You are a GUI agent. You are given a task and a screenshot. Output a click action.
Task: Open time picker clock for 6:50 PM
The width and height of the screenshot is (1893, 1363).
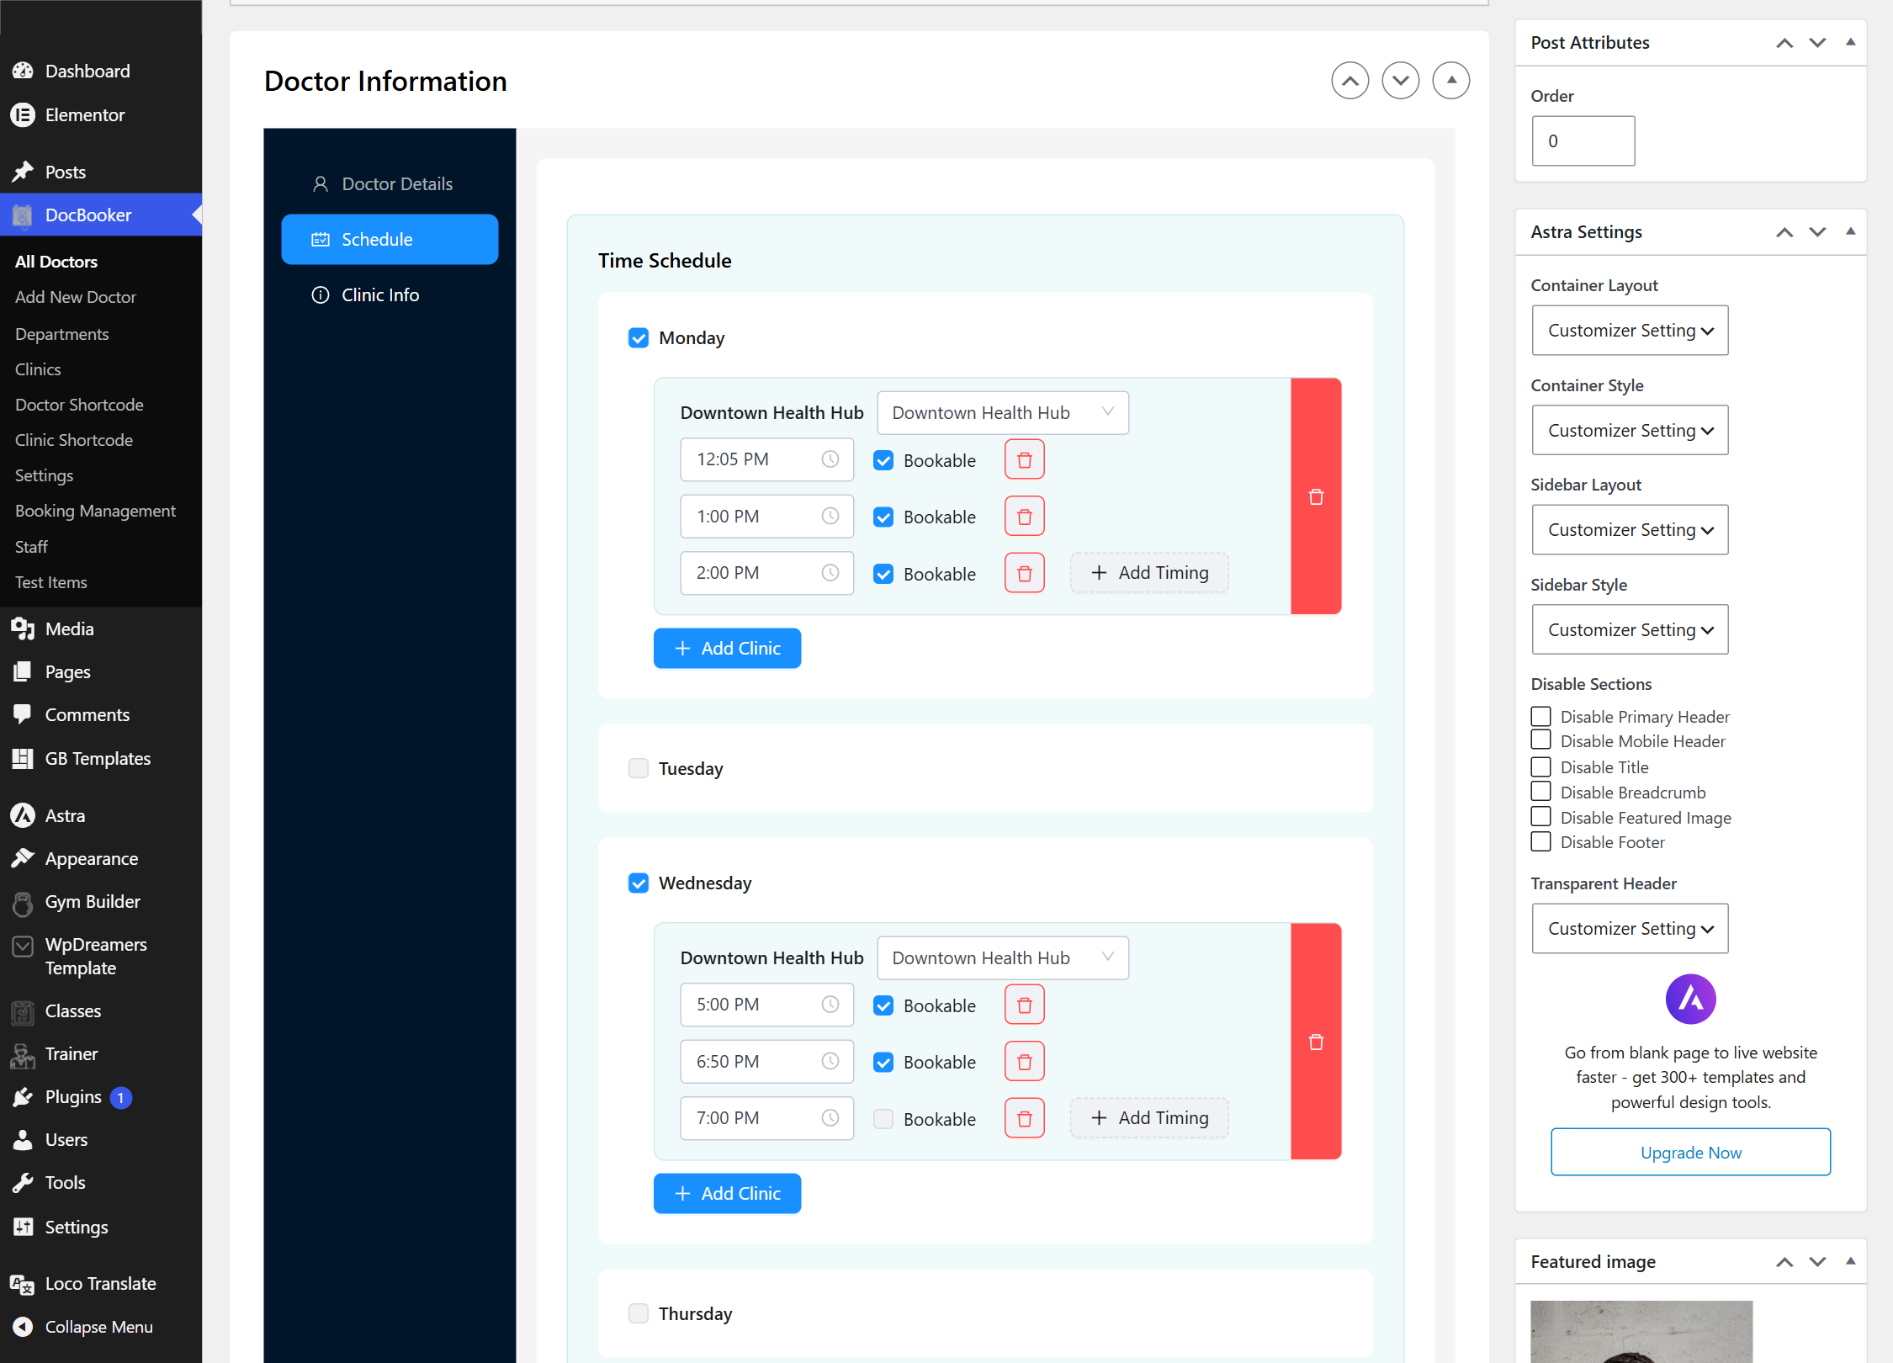(830, 1062)
